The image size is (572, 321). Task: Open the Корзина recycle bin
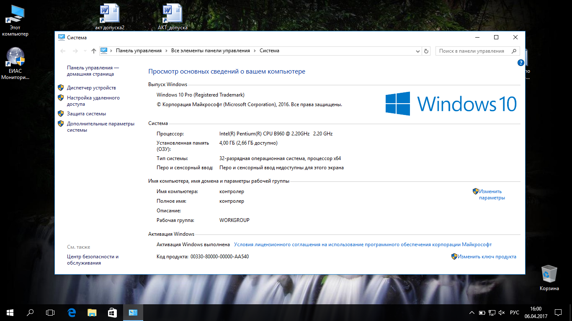tap(549, 278)
